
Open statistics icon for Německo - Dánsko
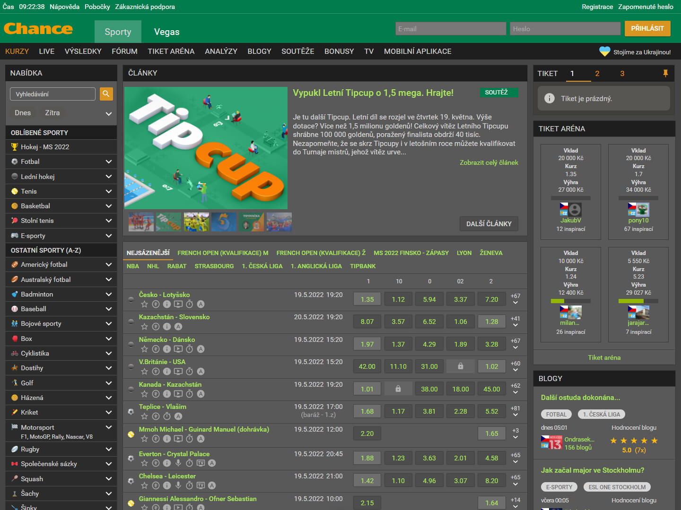156,349
